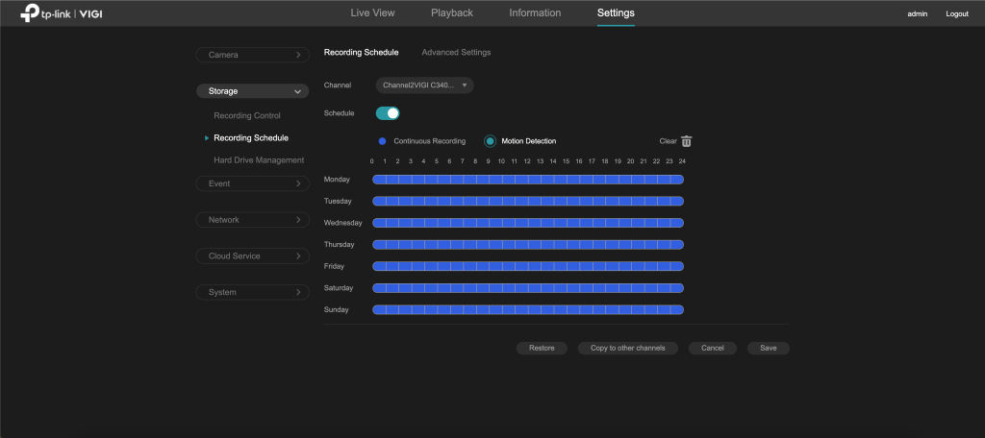Open the Settings tab

[x=616, y=13]
